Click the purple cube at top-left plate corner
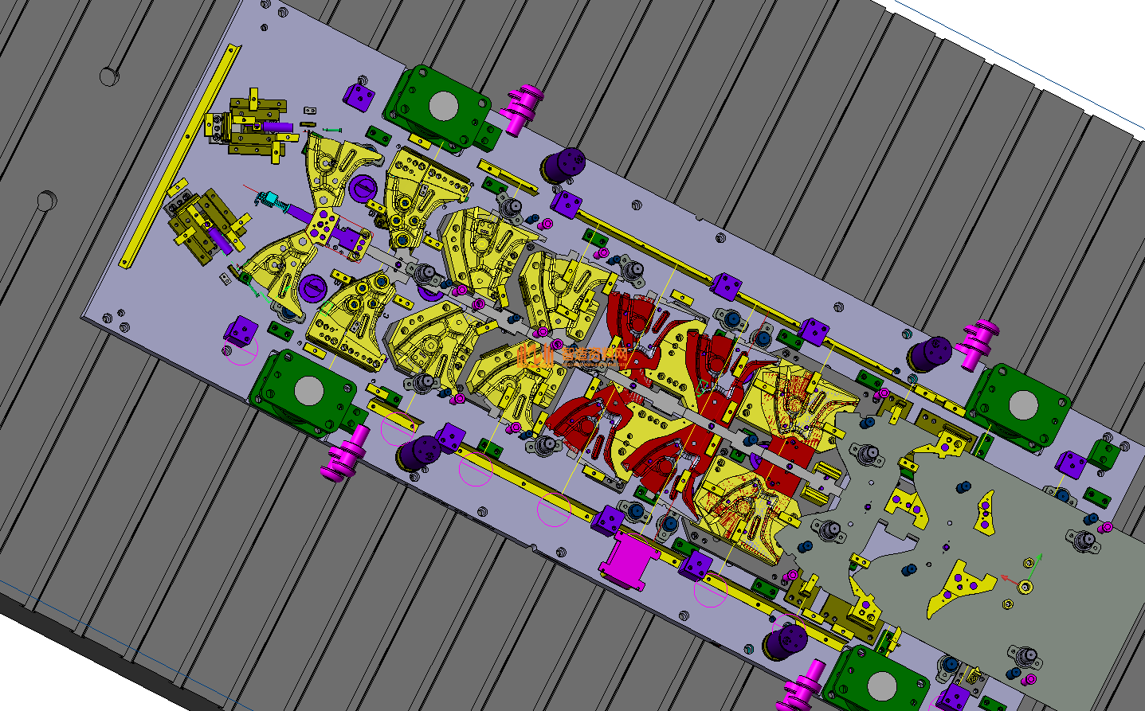This screenshot has height=711, width=1145. click(x=359, y=97)
